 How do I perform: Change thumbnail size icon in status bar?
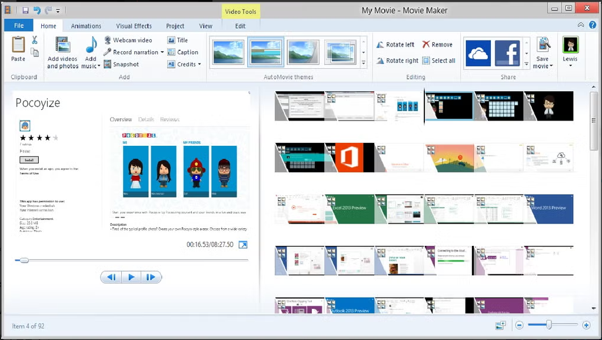pos(501,325)
